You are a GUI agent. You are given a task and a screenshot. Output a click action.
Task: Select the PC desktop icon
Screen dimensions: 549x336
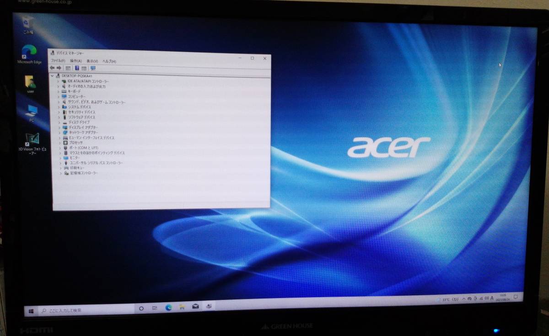point(32,113)
